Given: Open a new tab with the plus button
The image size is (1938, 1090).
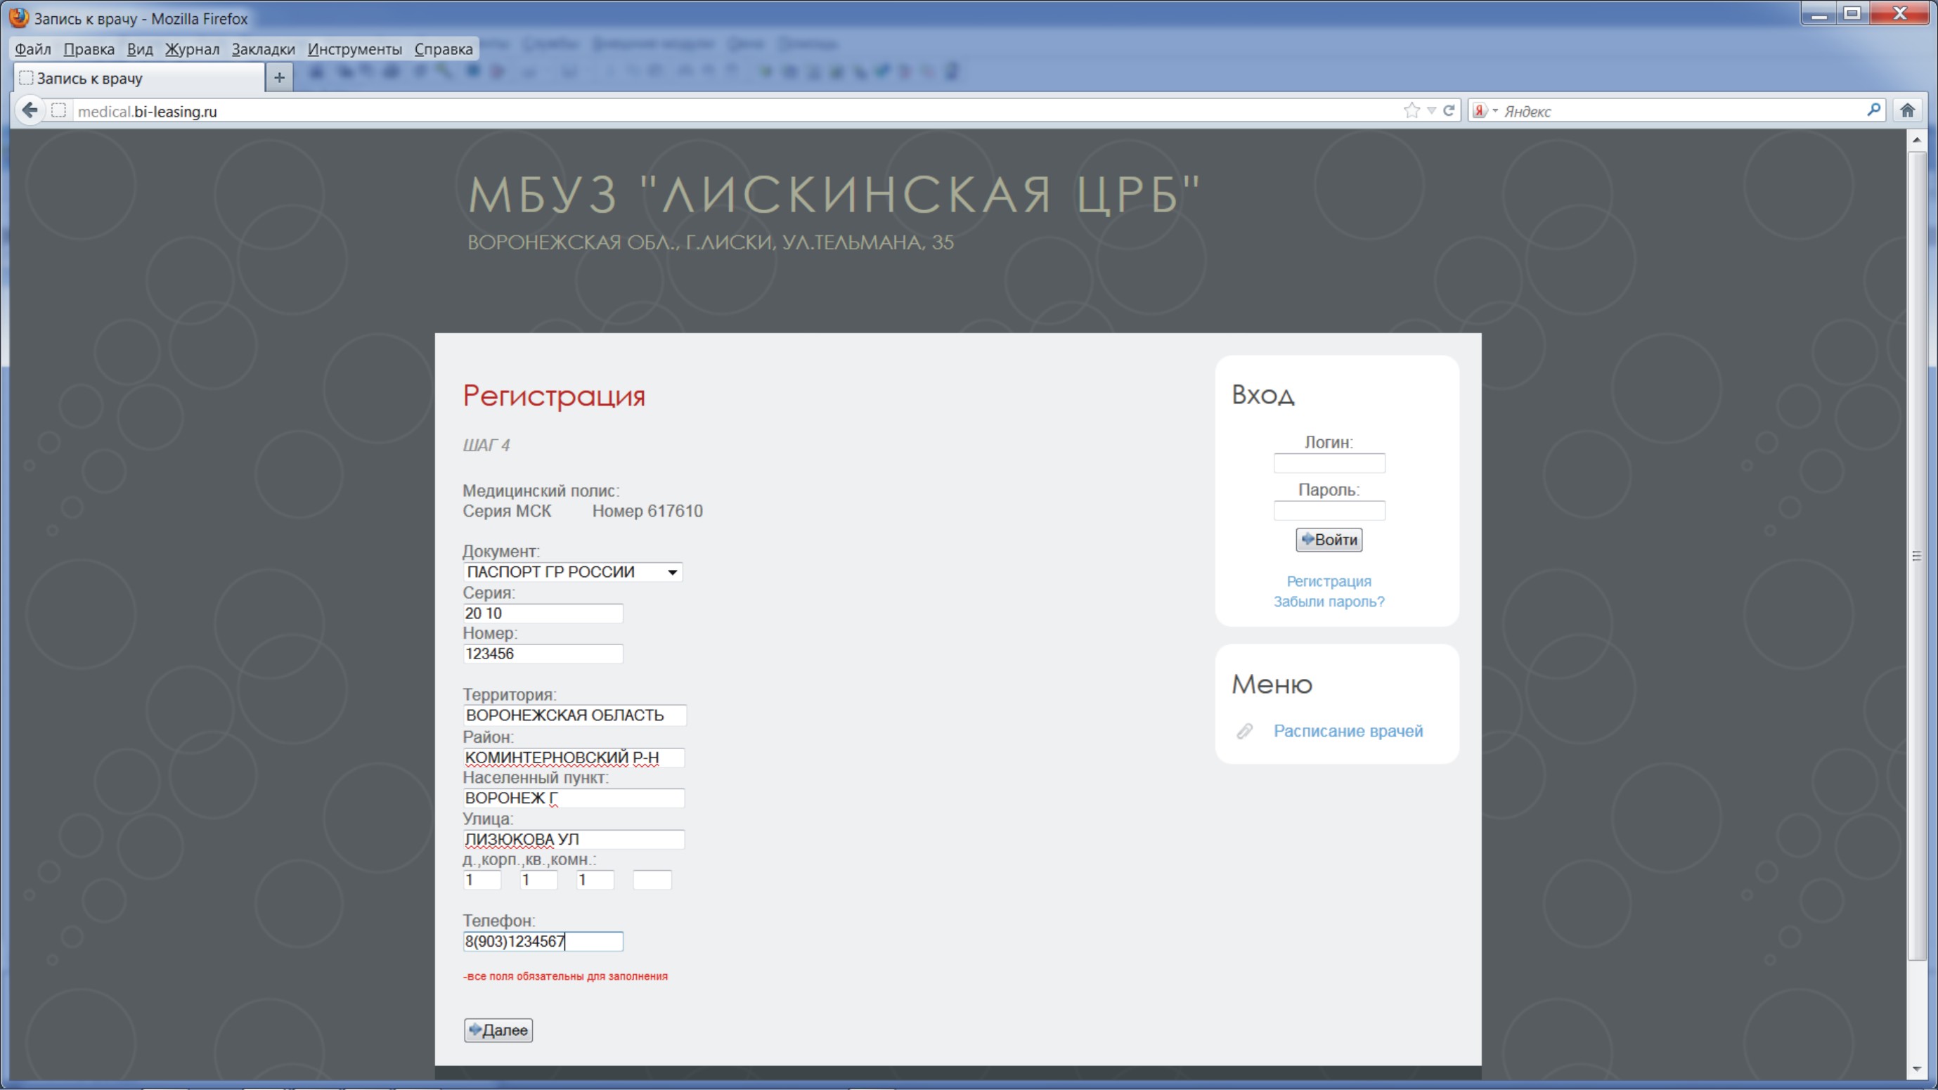Looking at the screenshot, I should 279,77.
